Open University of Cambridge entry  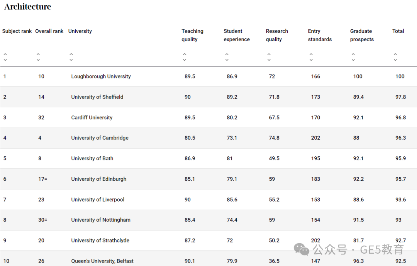point(100,138)
